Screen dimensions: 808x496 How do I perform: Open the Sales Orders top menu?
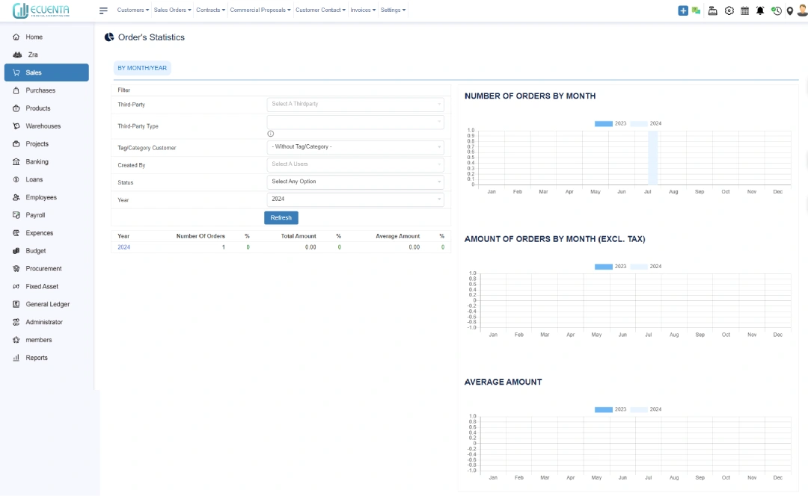point(172,10)
